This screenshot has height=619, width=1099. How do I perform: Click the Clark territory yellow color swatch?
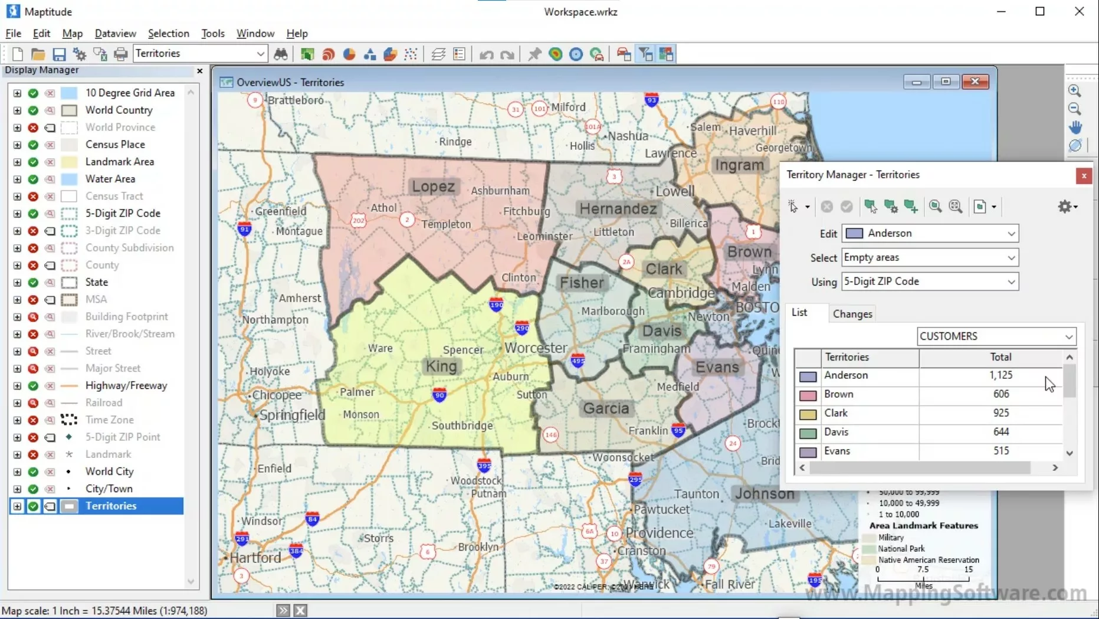808,414
